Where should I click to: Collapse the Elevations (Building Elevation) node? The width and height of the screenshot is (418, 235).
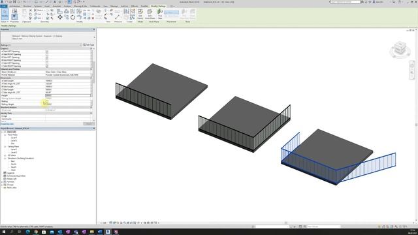pyautogui.click(x=5, y=158)
